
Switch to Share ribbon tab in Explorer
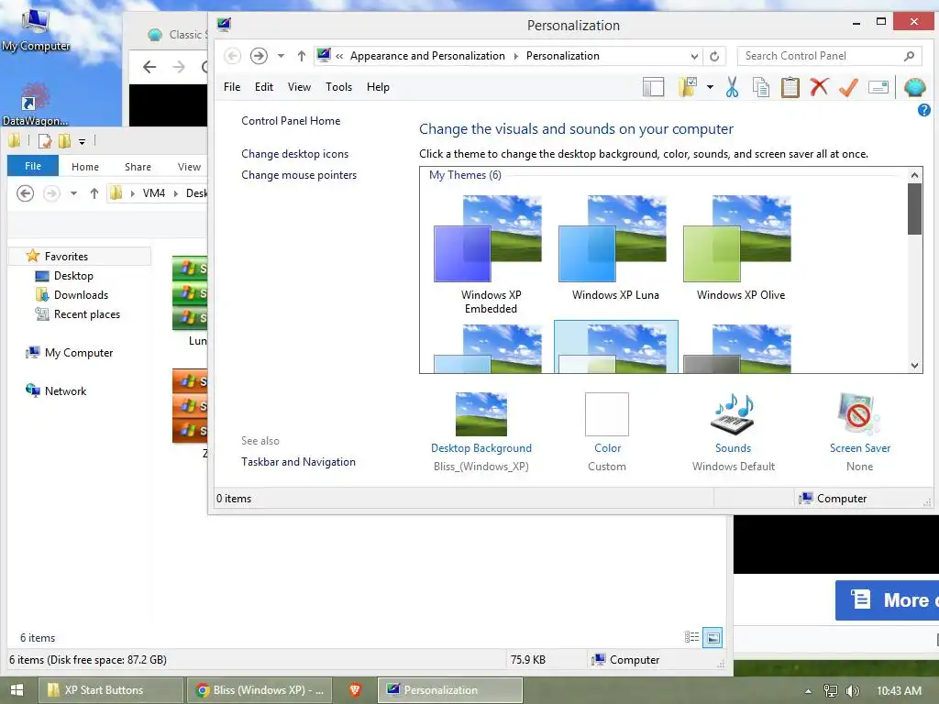138,167
